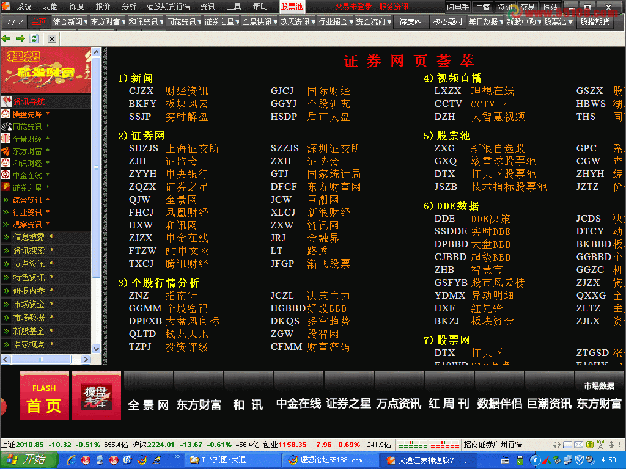
Task: Open 证券之星 sidebar icon
Action: coord(6,187)
